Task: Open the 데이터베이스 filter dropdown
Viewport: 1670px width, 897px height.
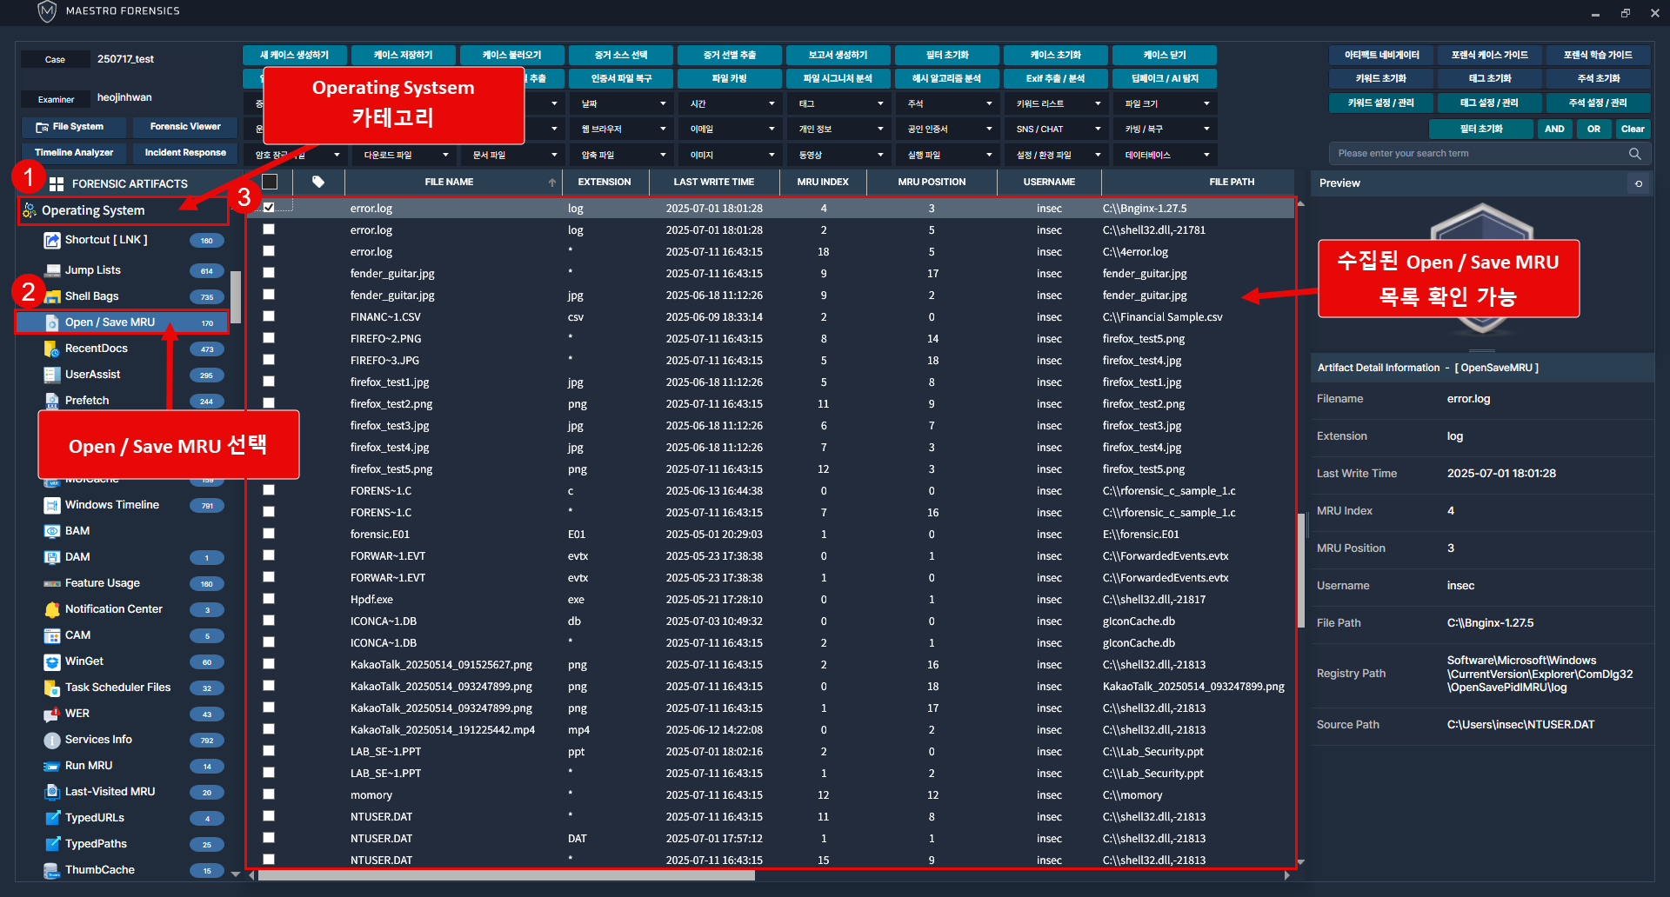Action: click(x=1166, y=155)
